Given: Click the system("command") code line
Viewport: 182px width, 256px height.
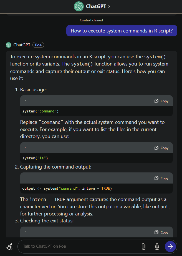Looking at the screenshot, I should coord(41,111).
